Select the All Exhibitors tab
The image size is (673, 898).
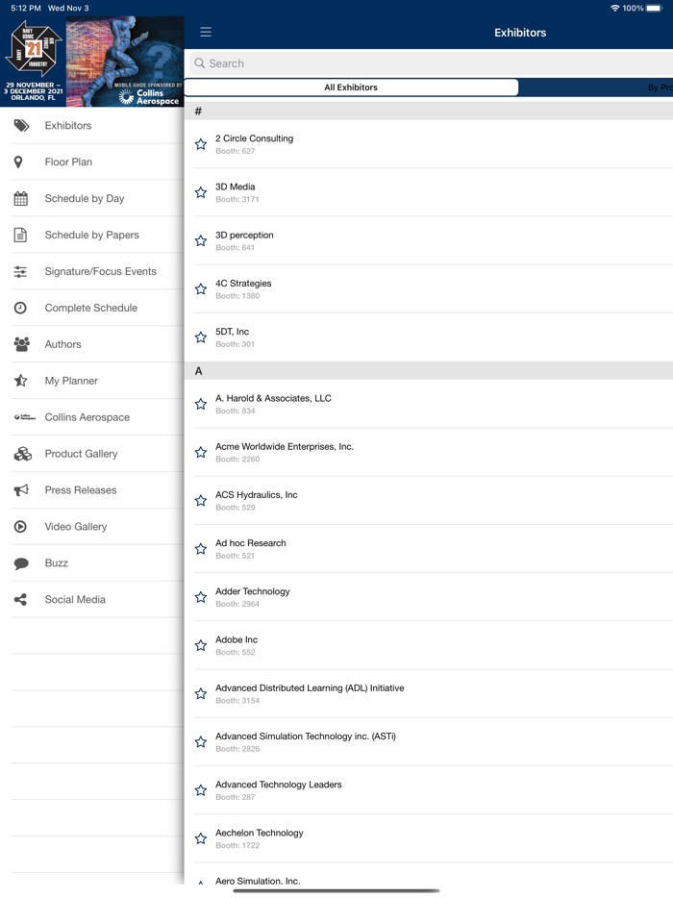coord(351,87)
